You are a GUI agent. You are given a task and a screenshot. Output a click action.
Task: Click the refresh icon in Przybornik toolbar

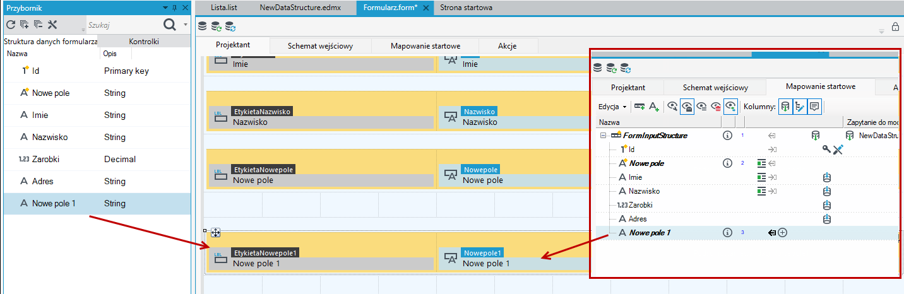coord(10,25)
